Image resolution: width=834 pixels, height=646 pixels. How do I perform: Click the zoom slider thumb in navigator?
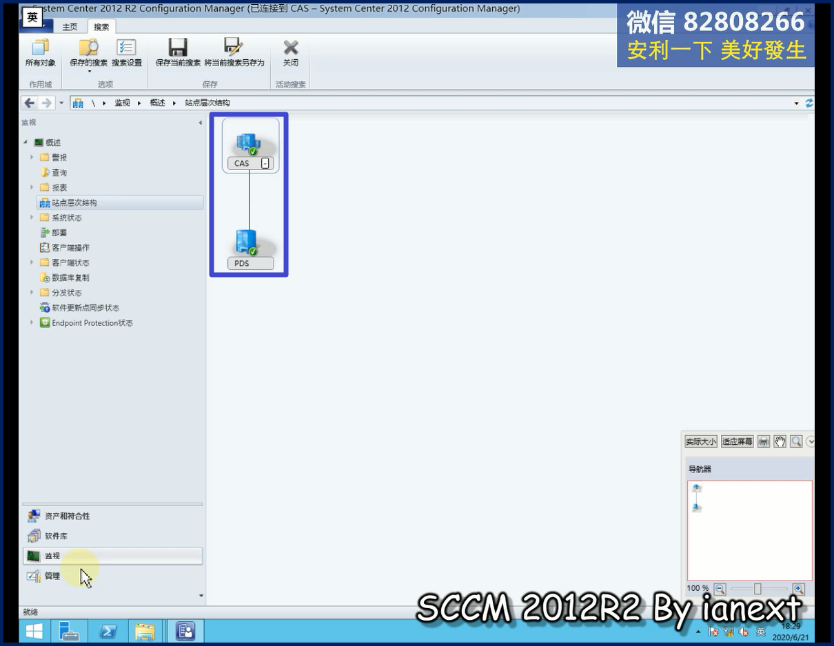pos(757,589)
